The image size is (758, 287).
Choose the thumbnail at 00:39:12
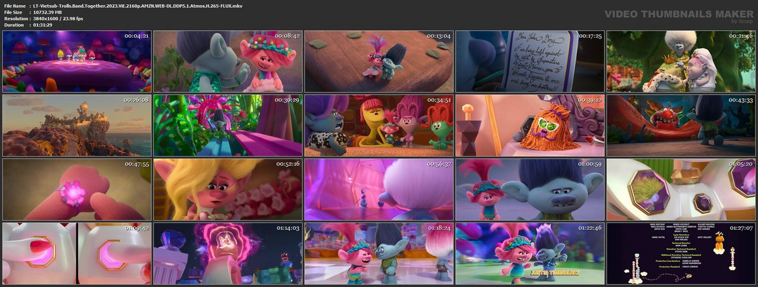tap(530, 125)
